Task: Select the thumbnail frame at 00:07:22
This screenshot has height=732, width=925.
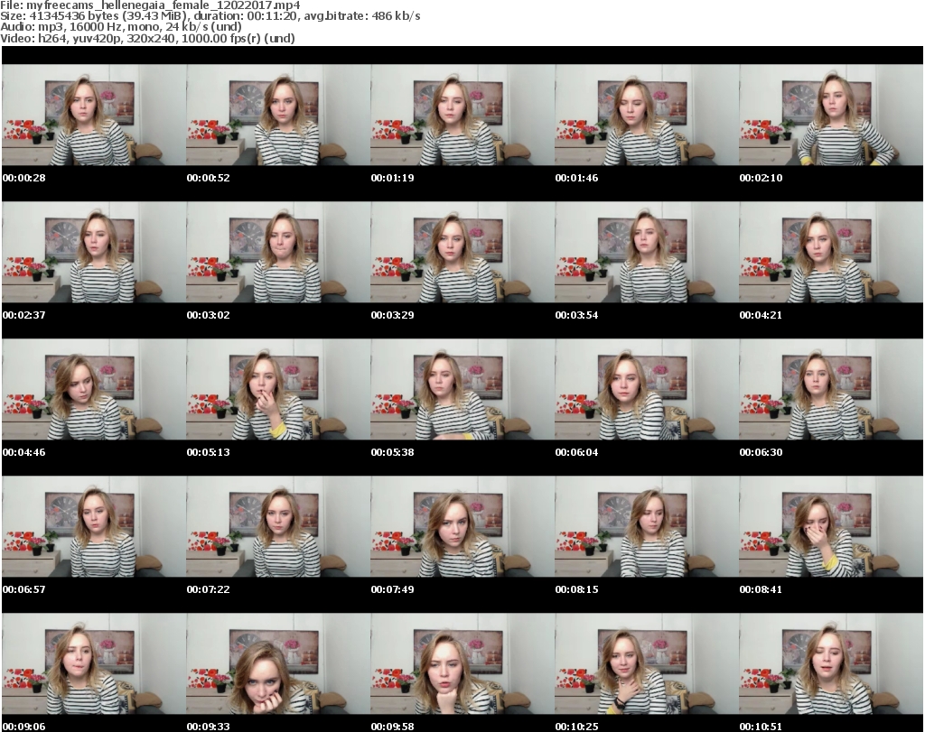Action: pyautogui.click(x=278, y=526)
